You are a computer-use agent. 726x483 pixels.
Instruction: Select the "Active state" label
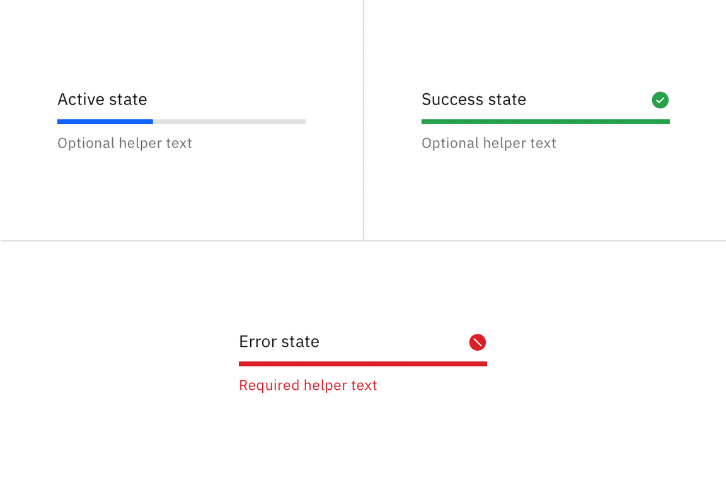[x=102, y=99]
